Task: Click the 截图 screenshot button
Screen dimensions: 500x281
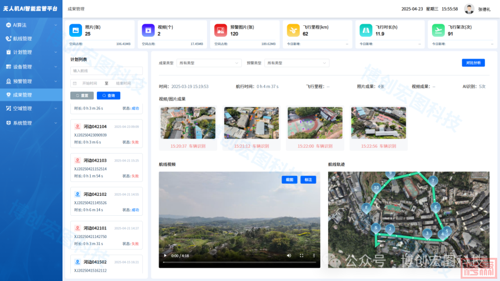Action: (x=289, y=180)
